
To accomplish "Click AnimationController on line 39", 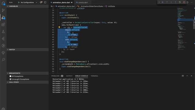I will pyautogui.click(x=84, y=23).
